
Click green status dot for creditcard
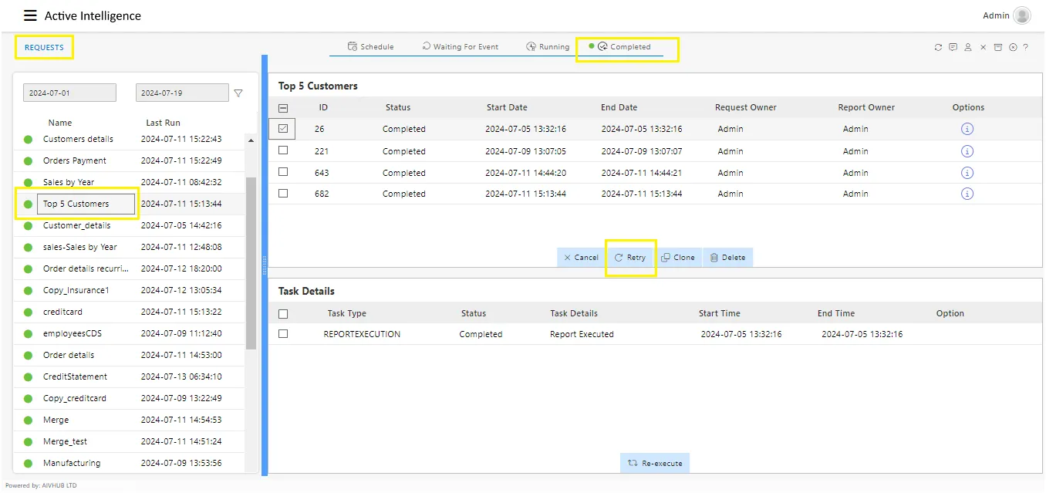(29, 312)
